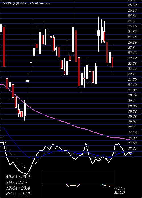Click the 18.36 price axis label
Image resolution: width=142 pixels, height=198 pixels.
(132, 132)
